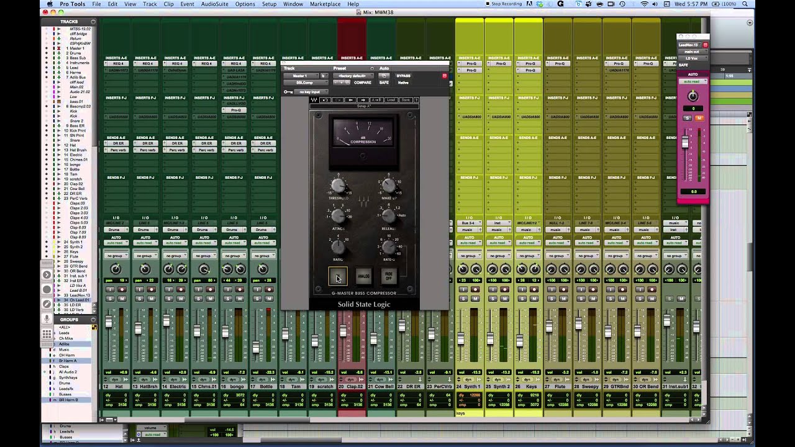795x447 pixels.
Task: Go to next preset with right arrow
Action: click(363, 100)
